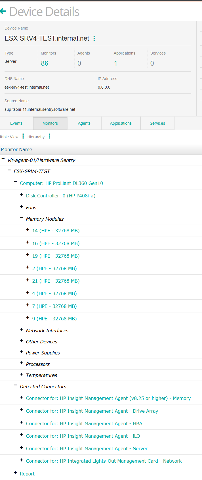Open the Services tab
202x480 pixels.
pyautogui.click(x=157, y=123)
